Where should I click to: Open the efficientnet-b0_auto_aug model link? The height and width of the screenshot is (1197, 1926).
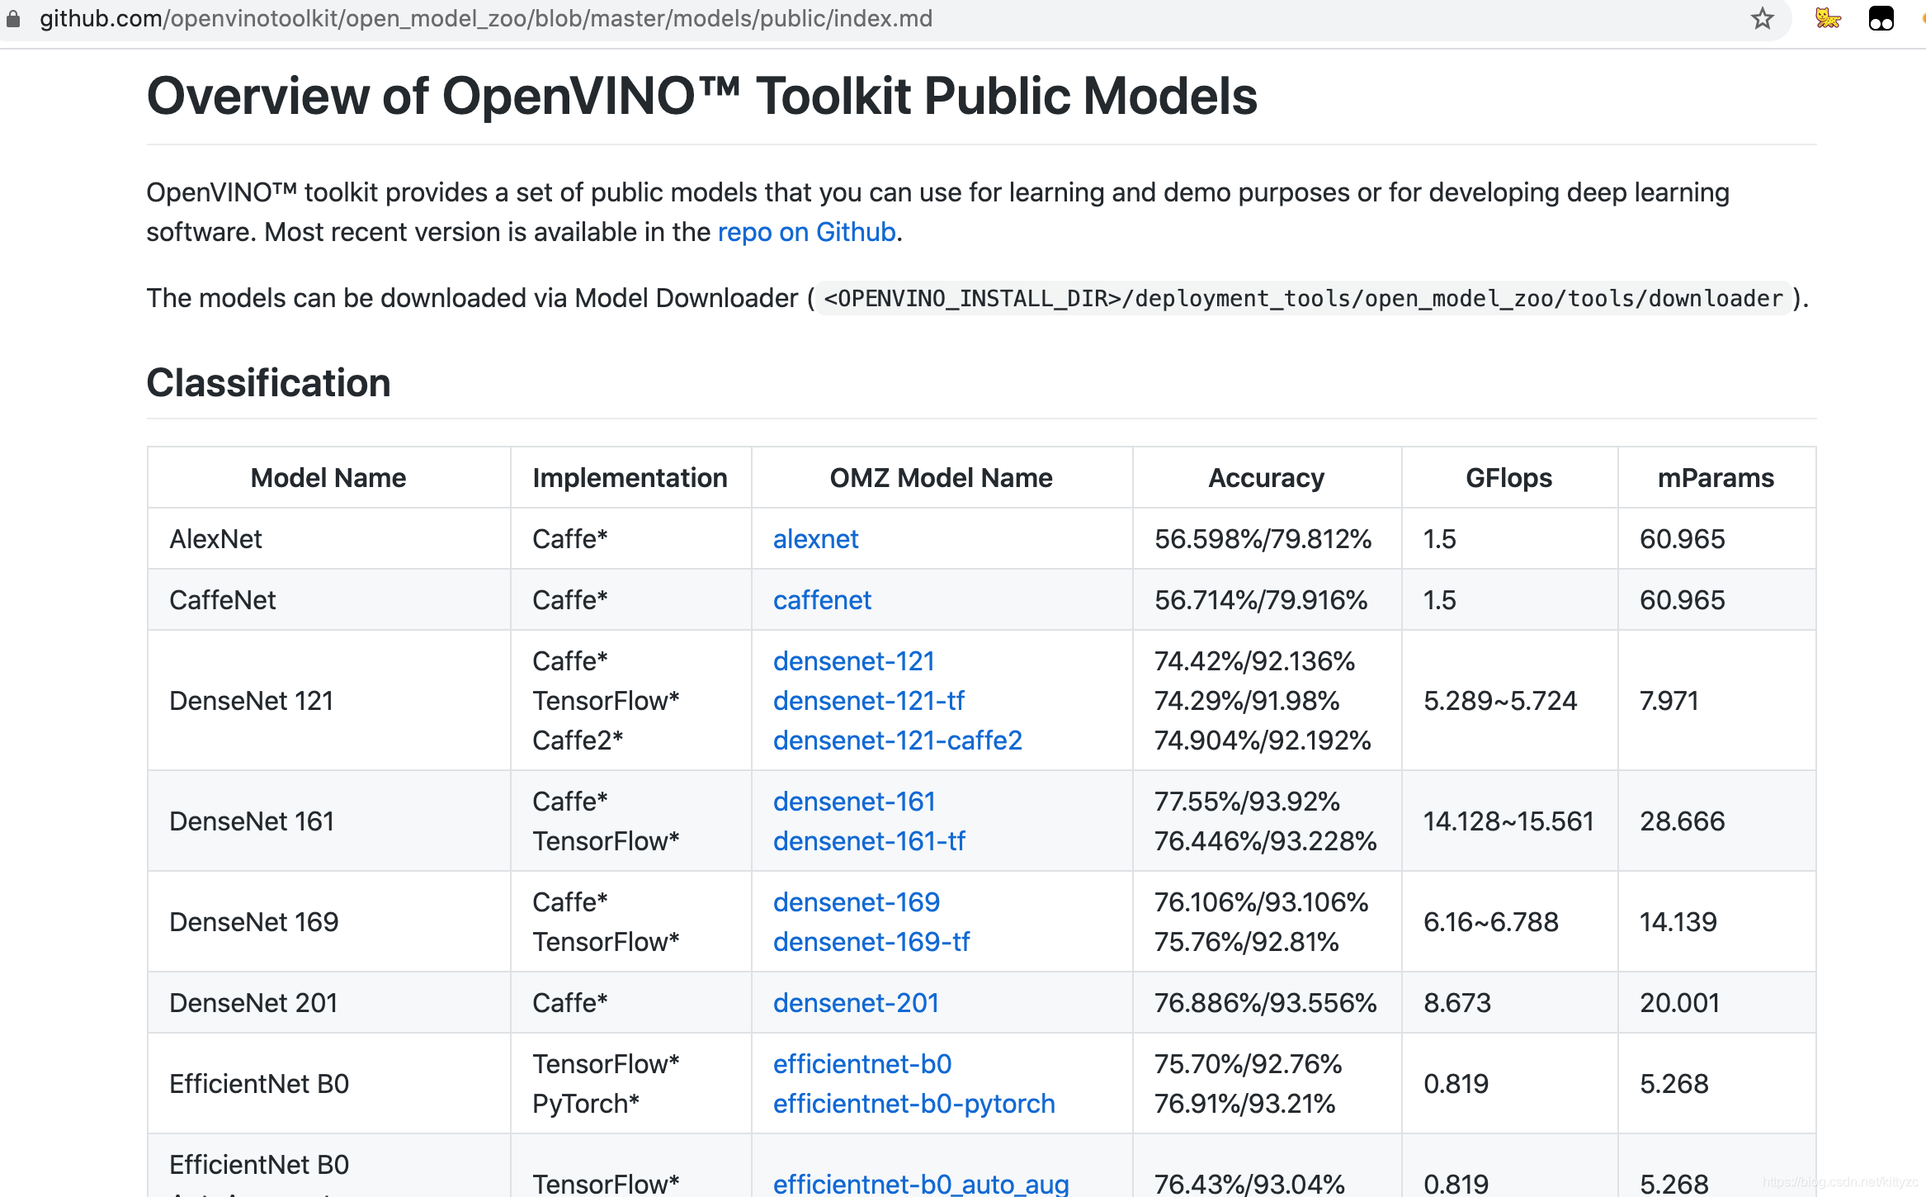920,1184
